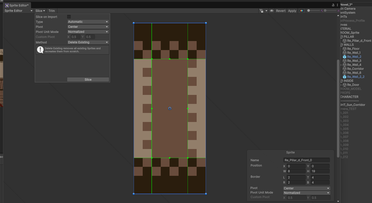
Task: Open the Method dropdown showing Delete Existing
Action: tap(88, 42)
